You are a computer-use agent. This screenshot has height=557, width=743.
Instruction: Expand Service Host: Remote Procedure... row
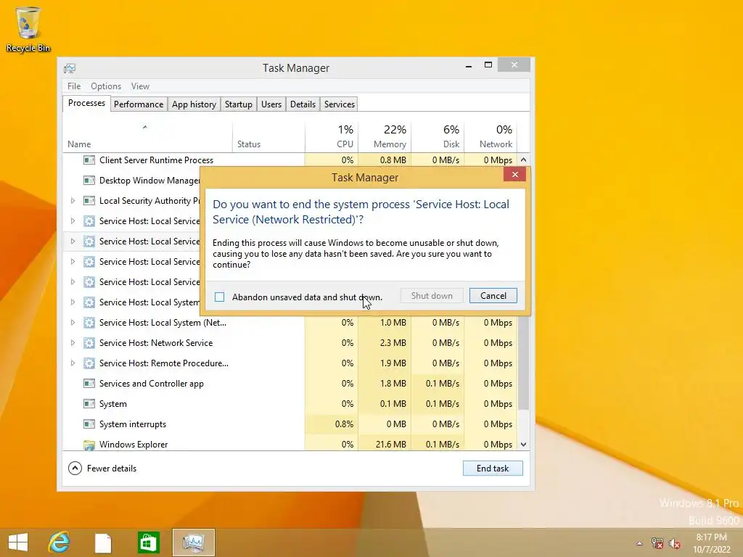(x=73, y=363)
